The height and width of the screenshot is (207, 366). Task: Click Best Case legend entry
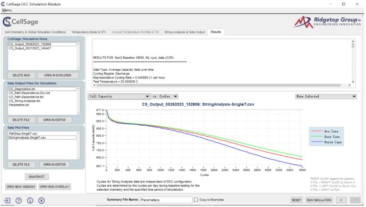click(x=325, y=137)
